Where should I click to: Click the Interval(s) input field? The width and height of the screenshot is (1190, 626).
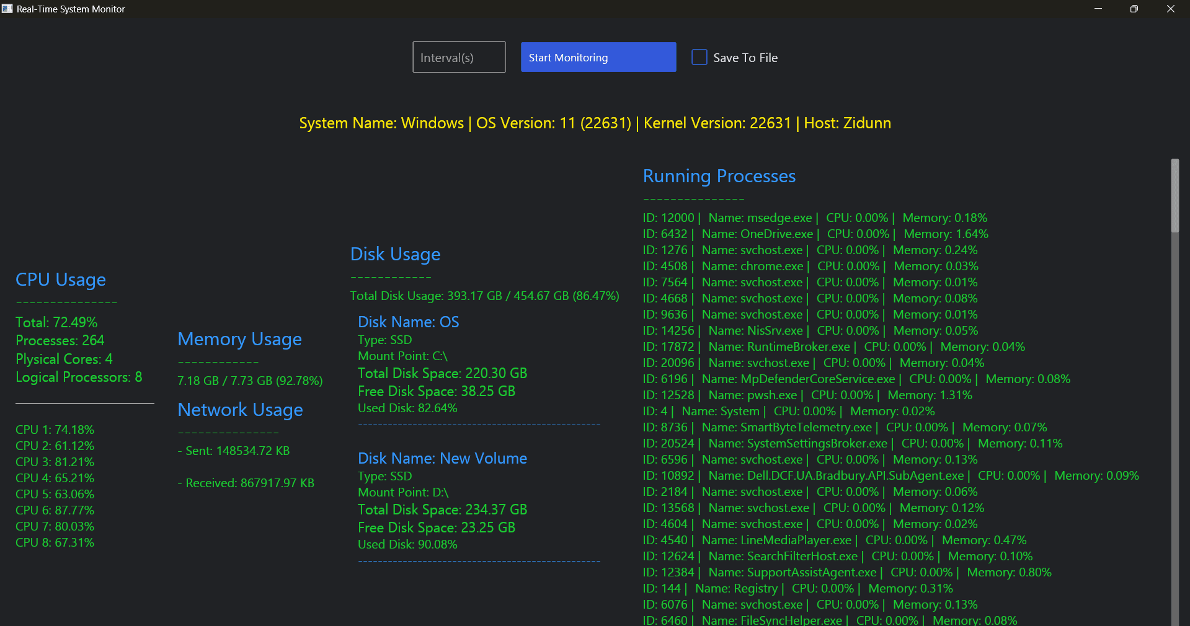[458, 57]
